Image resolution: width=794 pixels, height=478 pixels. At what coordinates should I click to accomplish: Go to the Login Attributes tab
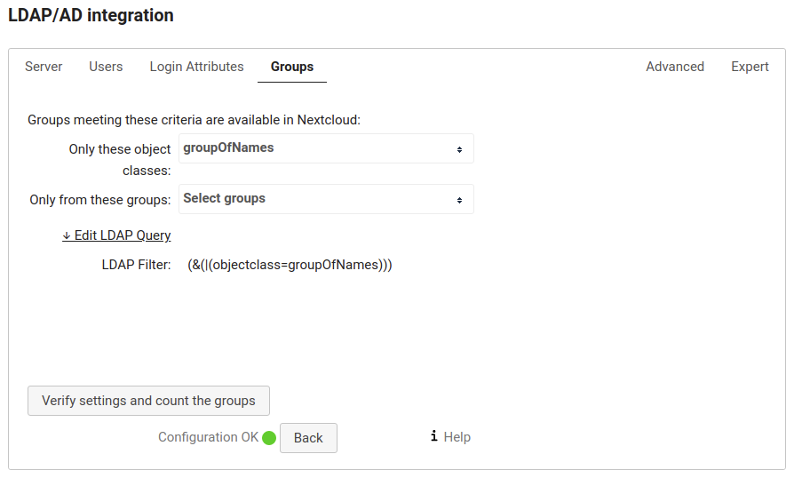(x=196, y=67)
